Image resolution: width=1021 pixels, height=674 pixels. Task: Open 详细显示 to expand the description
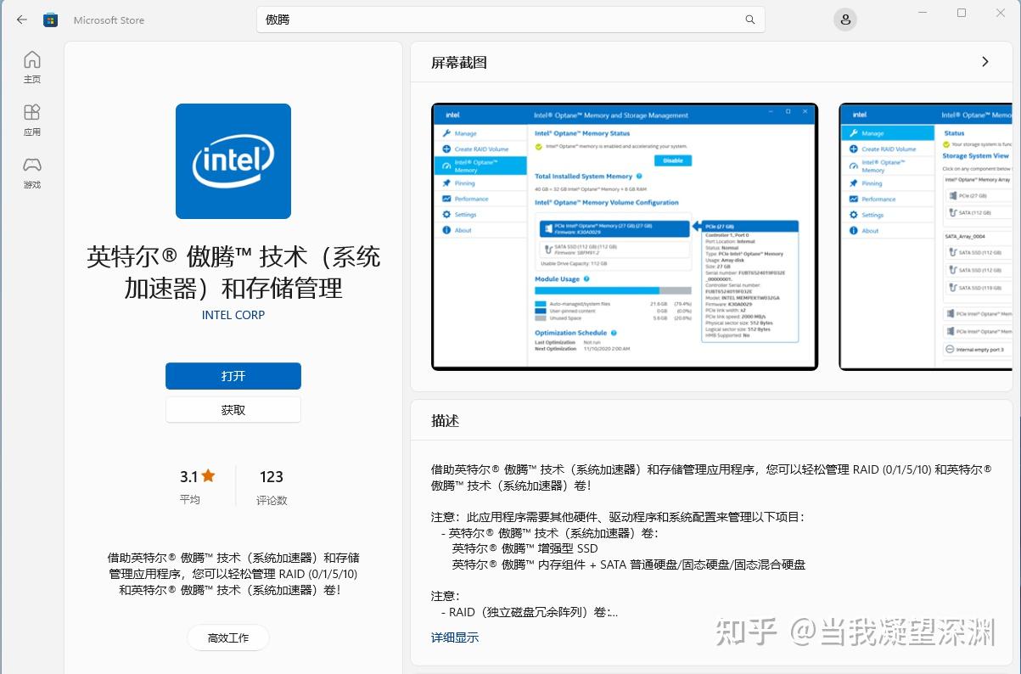point(454,637)
